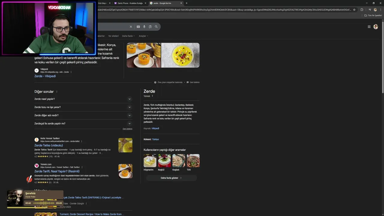Expand Zerdeçal ile zerde yapılır mı? question
Image resolution: width=384 pixels, height=216 pixels.
pos(83,123)
